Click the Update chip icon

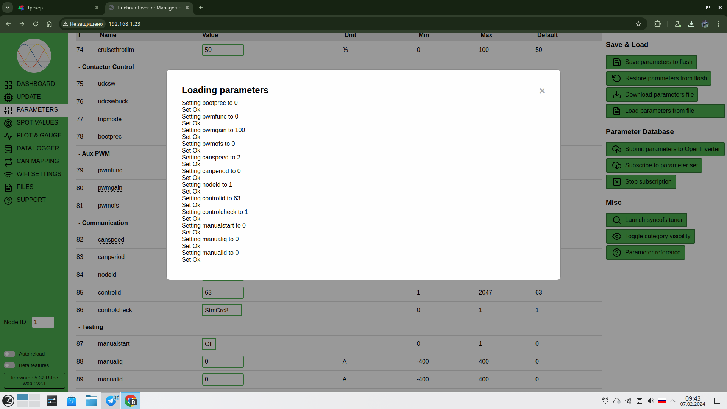click(8, 97)
